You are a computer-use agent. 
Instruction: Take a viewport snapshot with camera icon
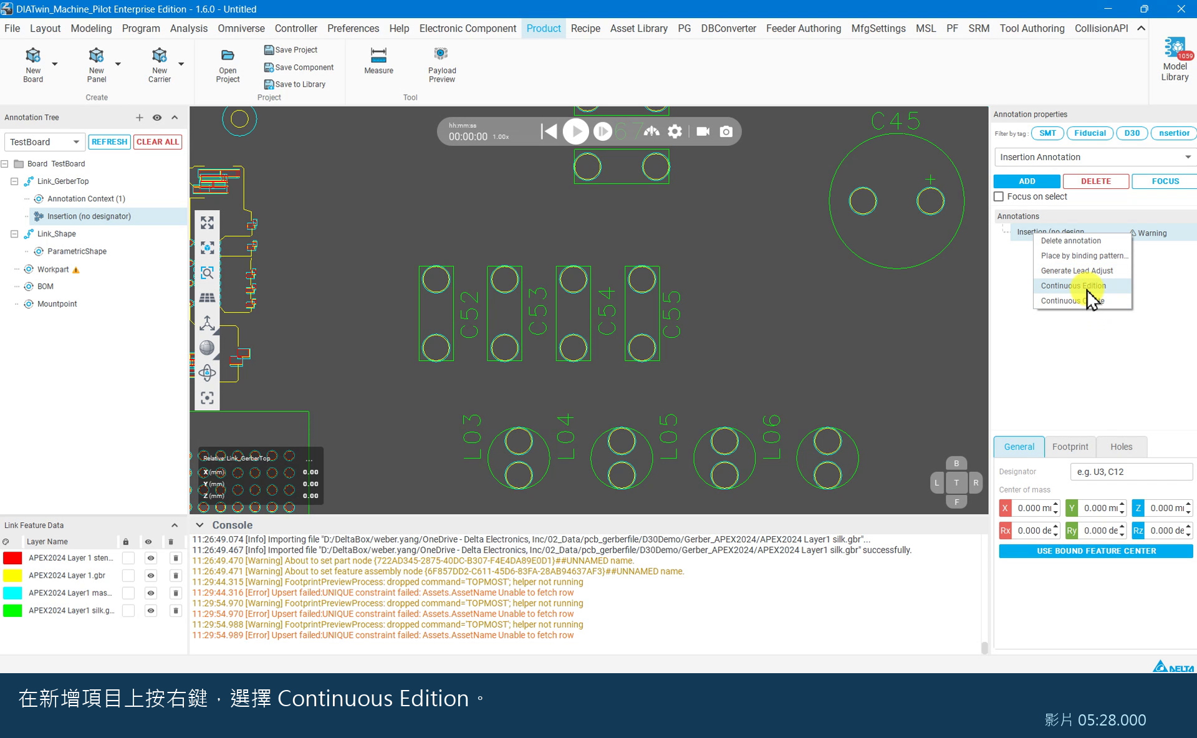[726, 132]
